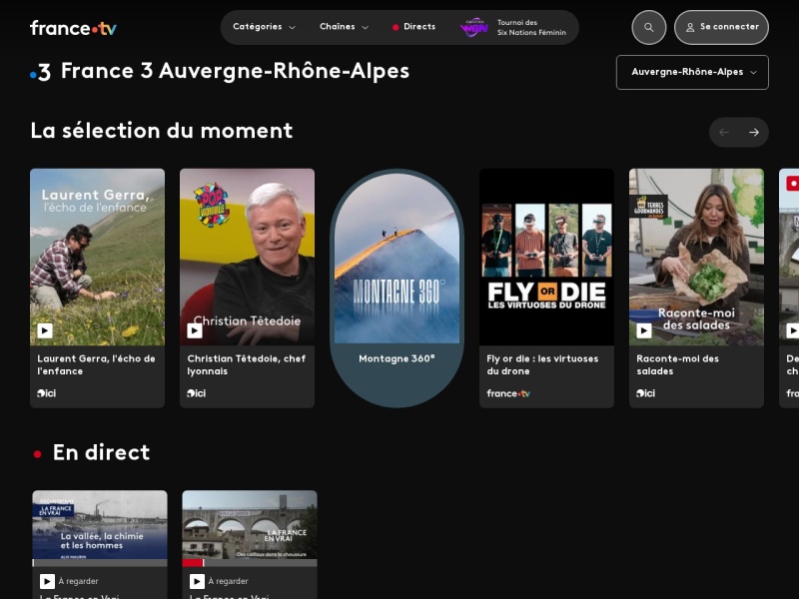Click the france.tv logo
The image size is (799, 599).
pyautogui.click(x=73, y=28)
